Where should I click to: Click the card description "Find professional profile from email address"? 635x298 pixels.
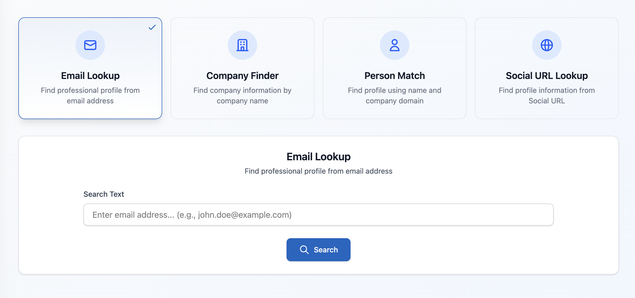90,95
